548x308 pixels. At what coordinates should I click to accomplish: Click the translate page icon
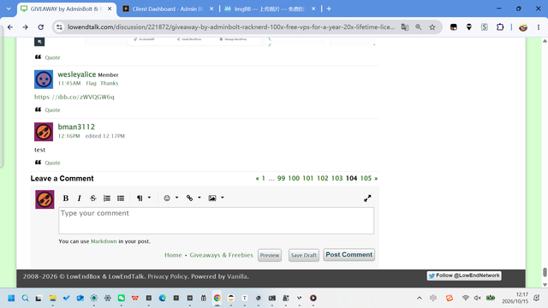coord(405,27)
